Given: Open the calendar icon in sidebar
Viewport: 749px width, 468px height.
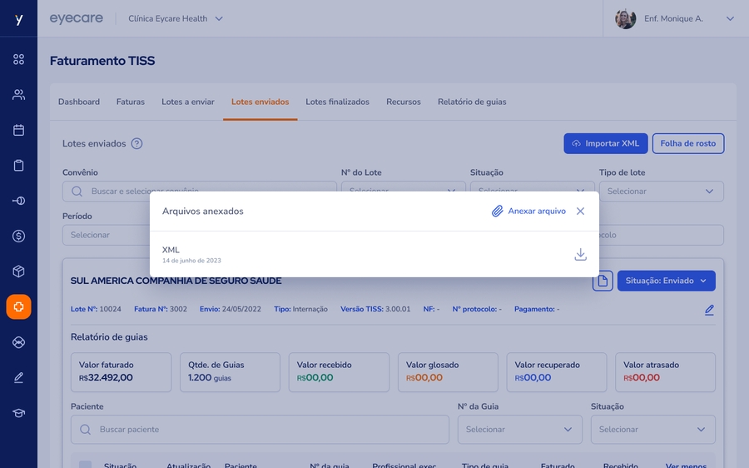Looking at the screenshot, I should pyautogui.click(x=18, y=130).
